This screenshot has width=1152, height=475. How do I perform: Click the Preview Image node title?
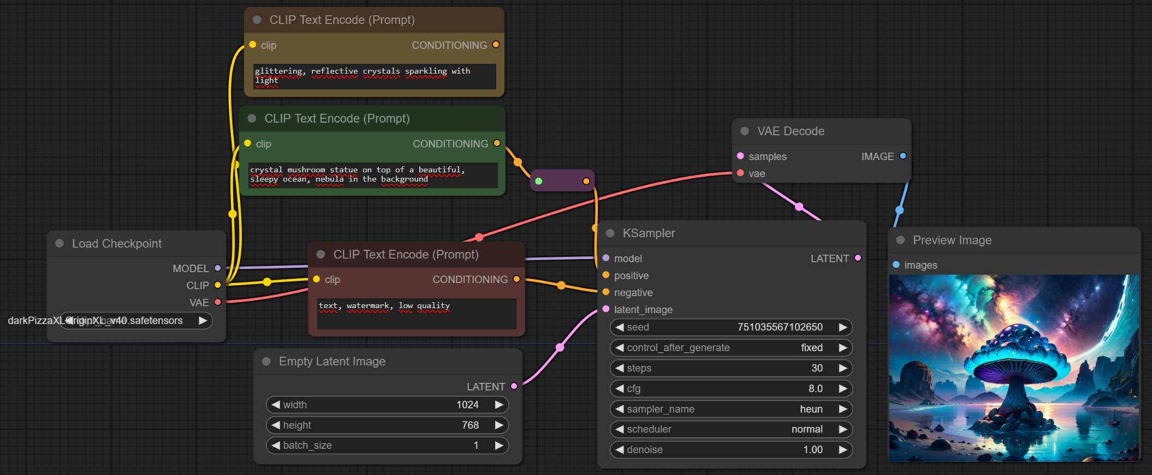[x=952, y=240]
